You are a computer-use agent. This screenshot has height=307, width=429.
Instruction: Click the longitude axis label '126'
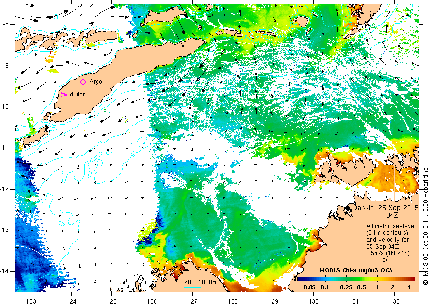[x=152, y=301]
